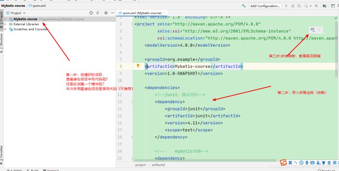Open the Project view dropdown

(x=18, y=13)
